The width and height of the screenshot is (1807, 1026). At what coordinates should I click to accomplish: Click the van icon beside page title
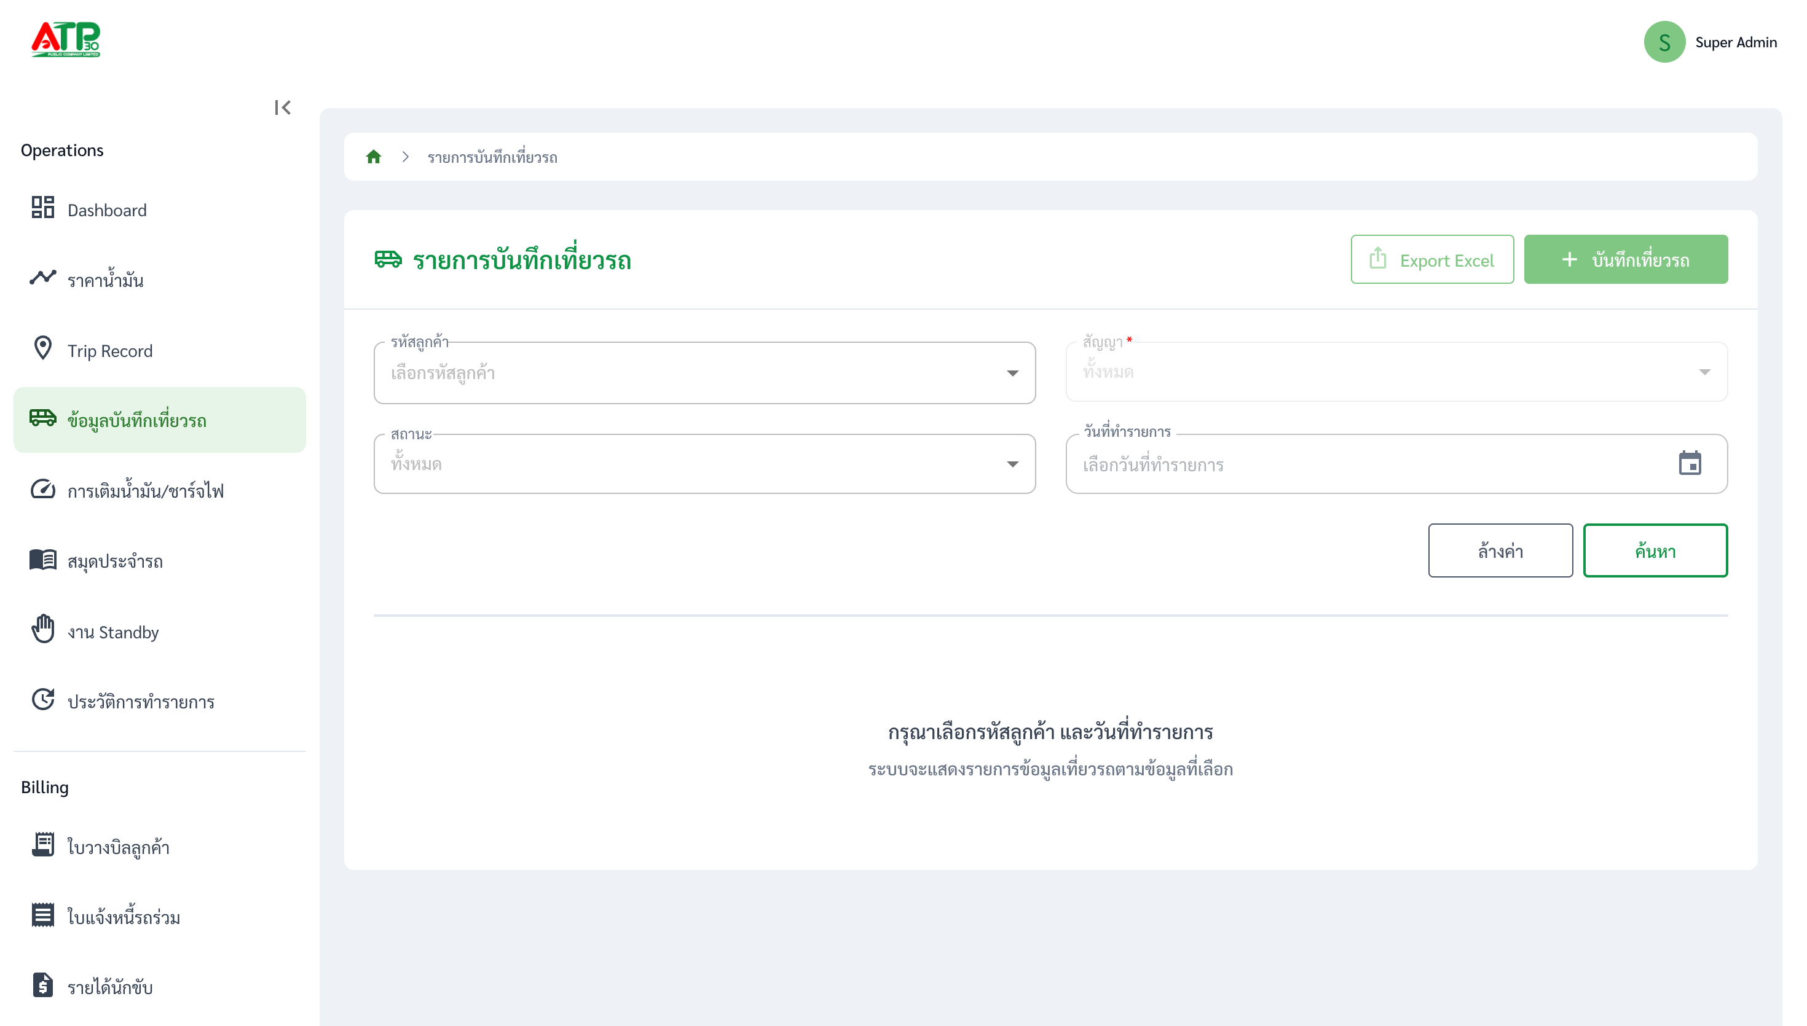(388, 259)
